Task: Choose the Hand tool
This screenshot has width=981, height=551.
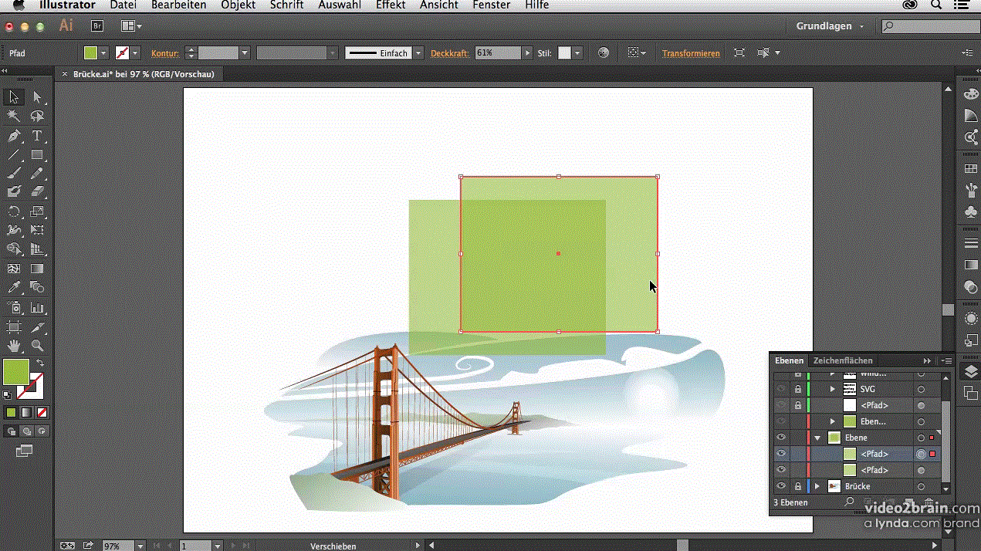Action: point(13,346)
